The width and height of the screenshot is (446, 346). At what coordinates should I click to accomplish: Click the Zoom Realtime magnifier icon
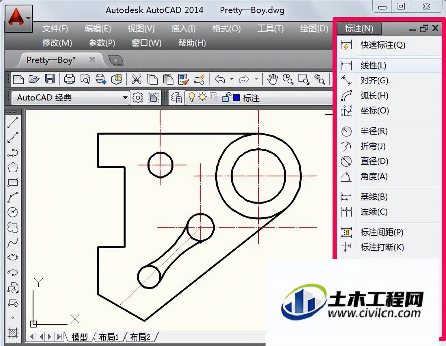pos(288,79)
